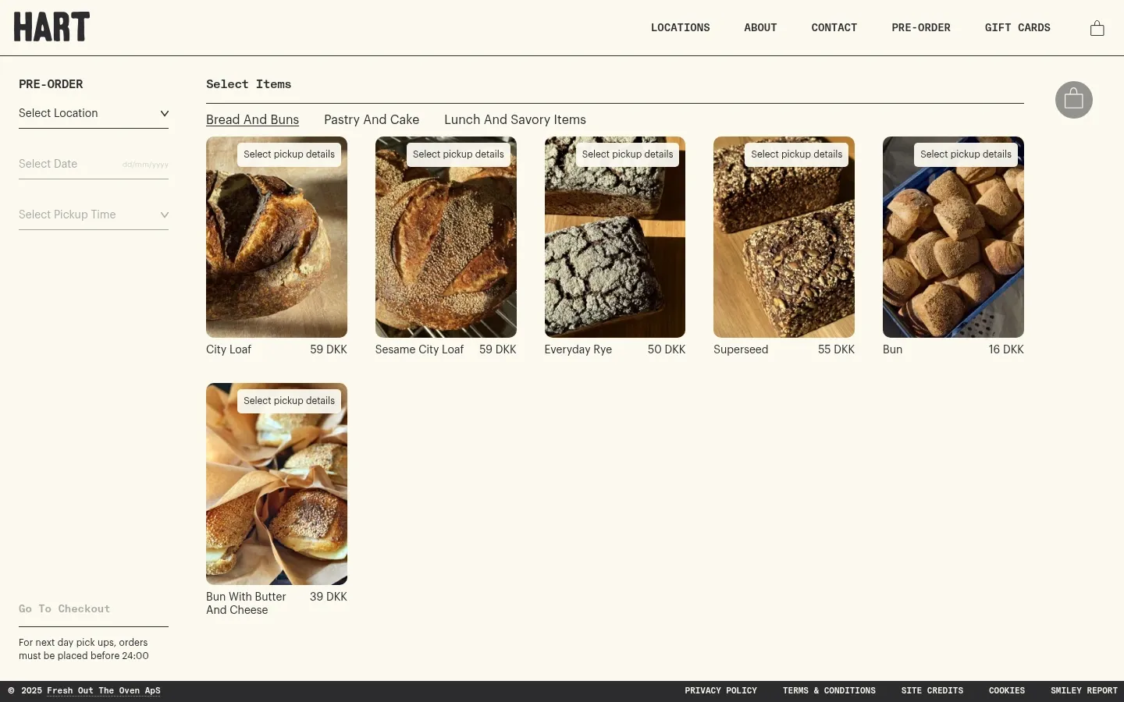Switch to Lunch And Savory Items tab

(515, 120)
